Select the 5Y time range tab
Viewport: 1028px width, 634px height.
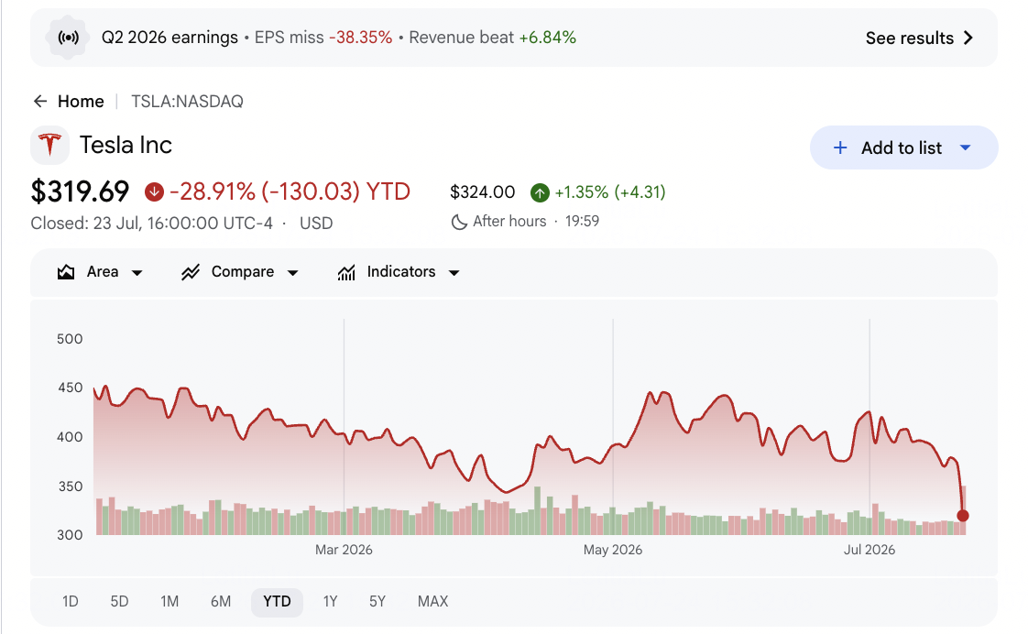377,602
